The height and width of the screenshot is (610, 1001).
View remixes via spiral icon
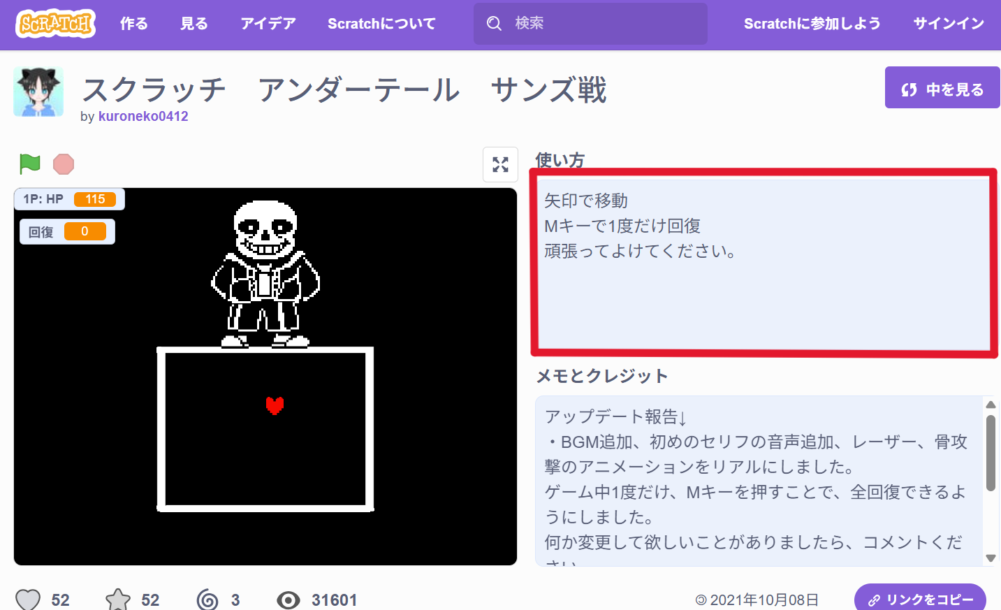coord(207,600)
